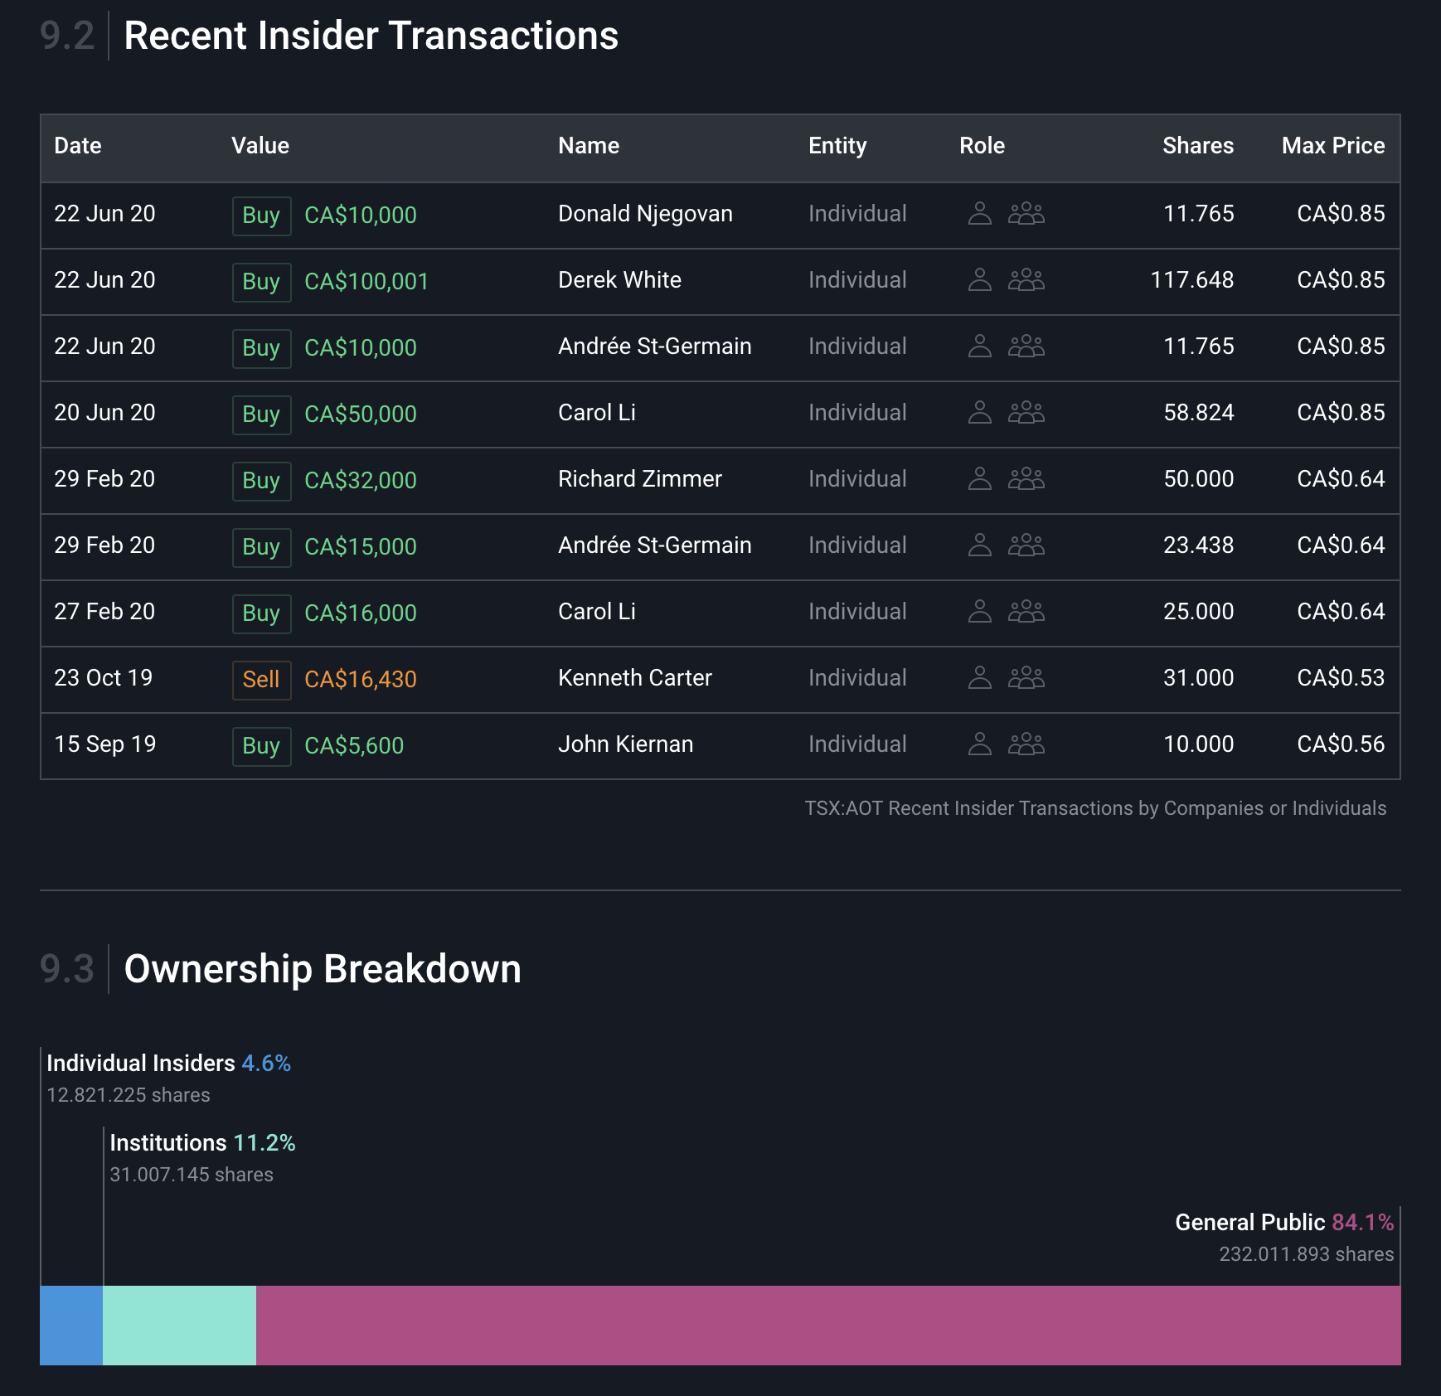The height and width of the screenshot is (1396, 1441).
Task: Click the Value column header
Action: click(x=260, y=146)
